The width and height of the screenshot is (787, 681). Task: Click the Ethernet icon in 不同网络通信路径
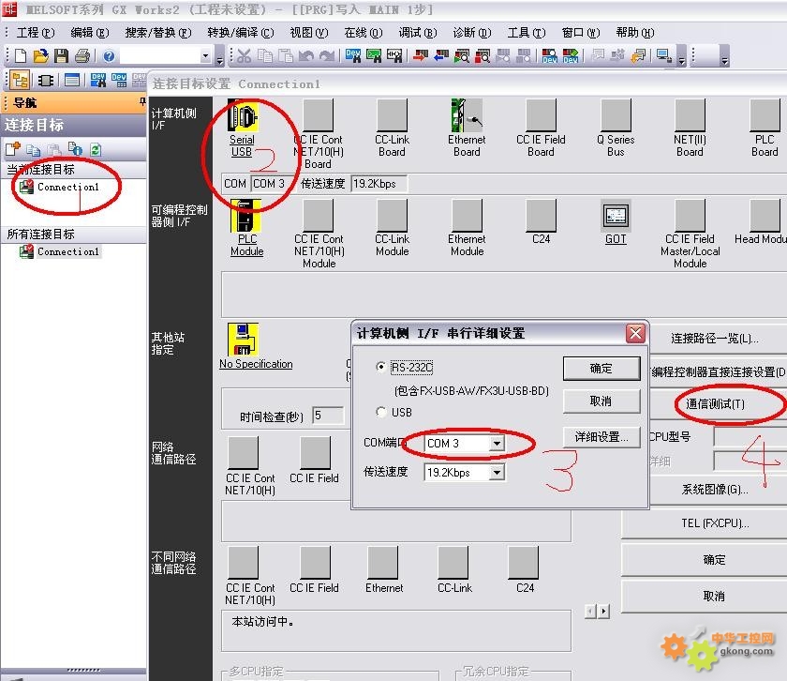click(x=383, y=563)
